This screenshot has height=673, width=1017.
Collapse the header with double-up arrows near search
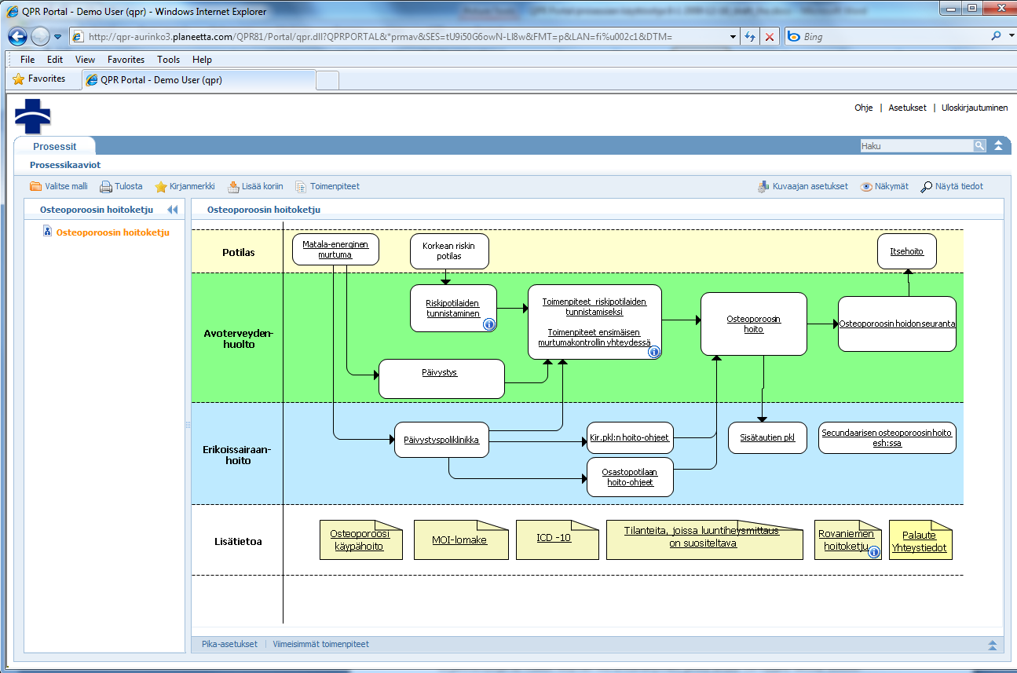(x=998, y=146)
